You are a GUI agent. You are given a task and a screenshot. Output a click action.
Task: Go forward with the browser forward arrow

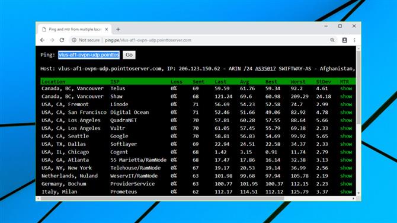52,40
